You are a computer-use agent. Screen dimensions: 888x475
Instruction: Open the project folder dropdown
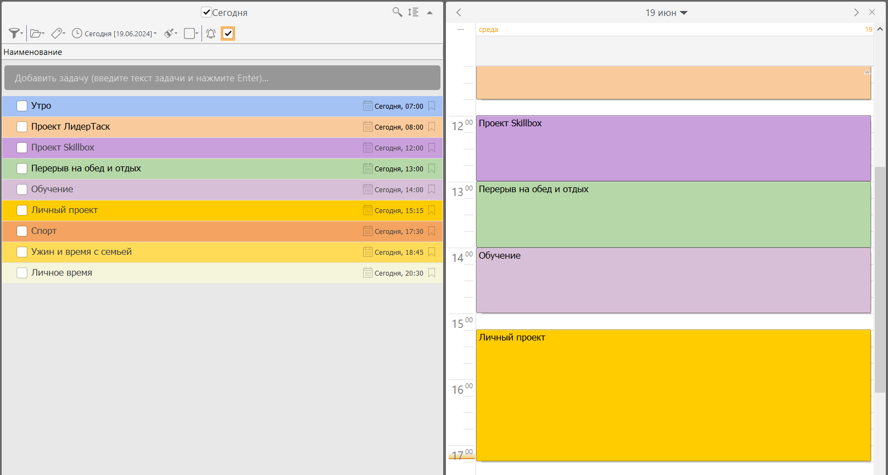click(x=37, y=33)
